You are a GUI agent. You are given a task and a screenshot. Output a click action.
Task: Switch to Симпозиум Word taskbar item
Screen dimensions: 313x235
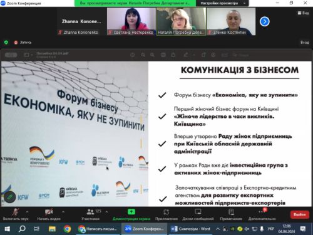(190, 229)
